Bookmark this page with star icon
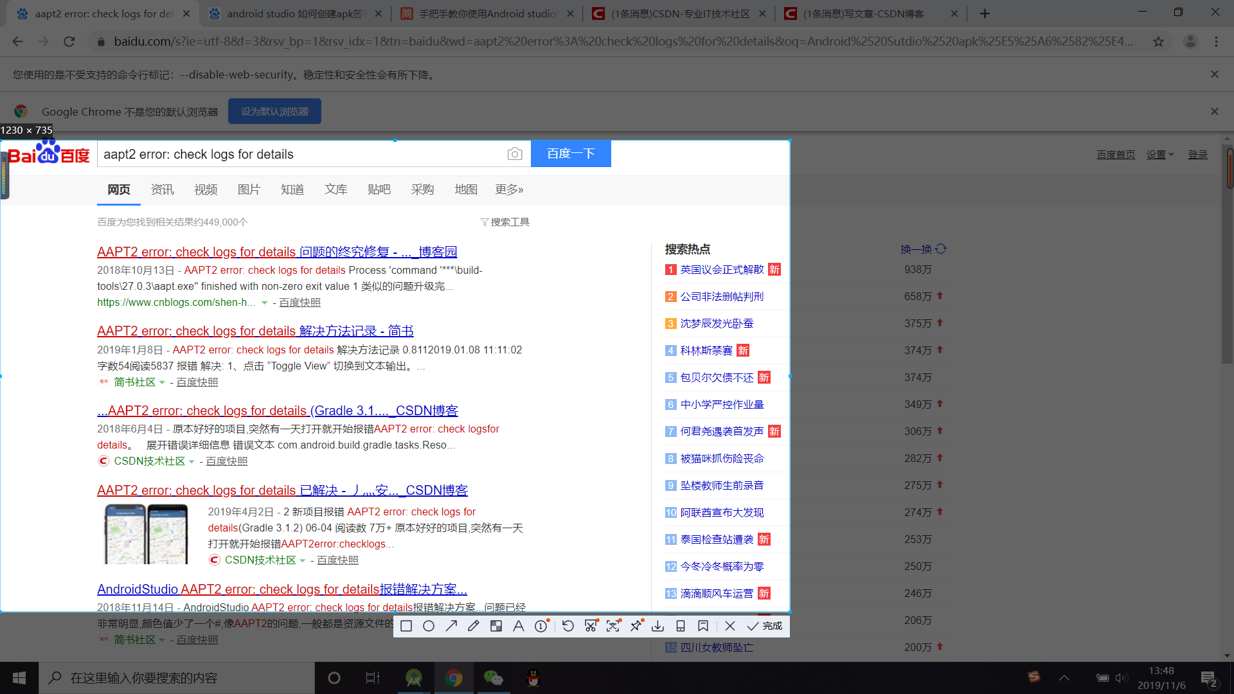1234x694 pixels. 1158,42
